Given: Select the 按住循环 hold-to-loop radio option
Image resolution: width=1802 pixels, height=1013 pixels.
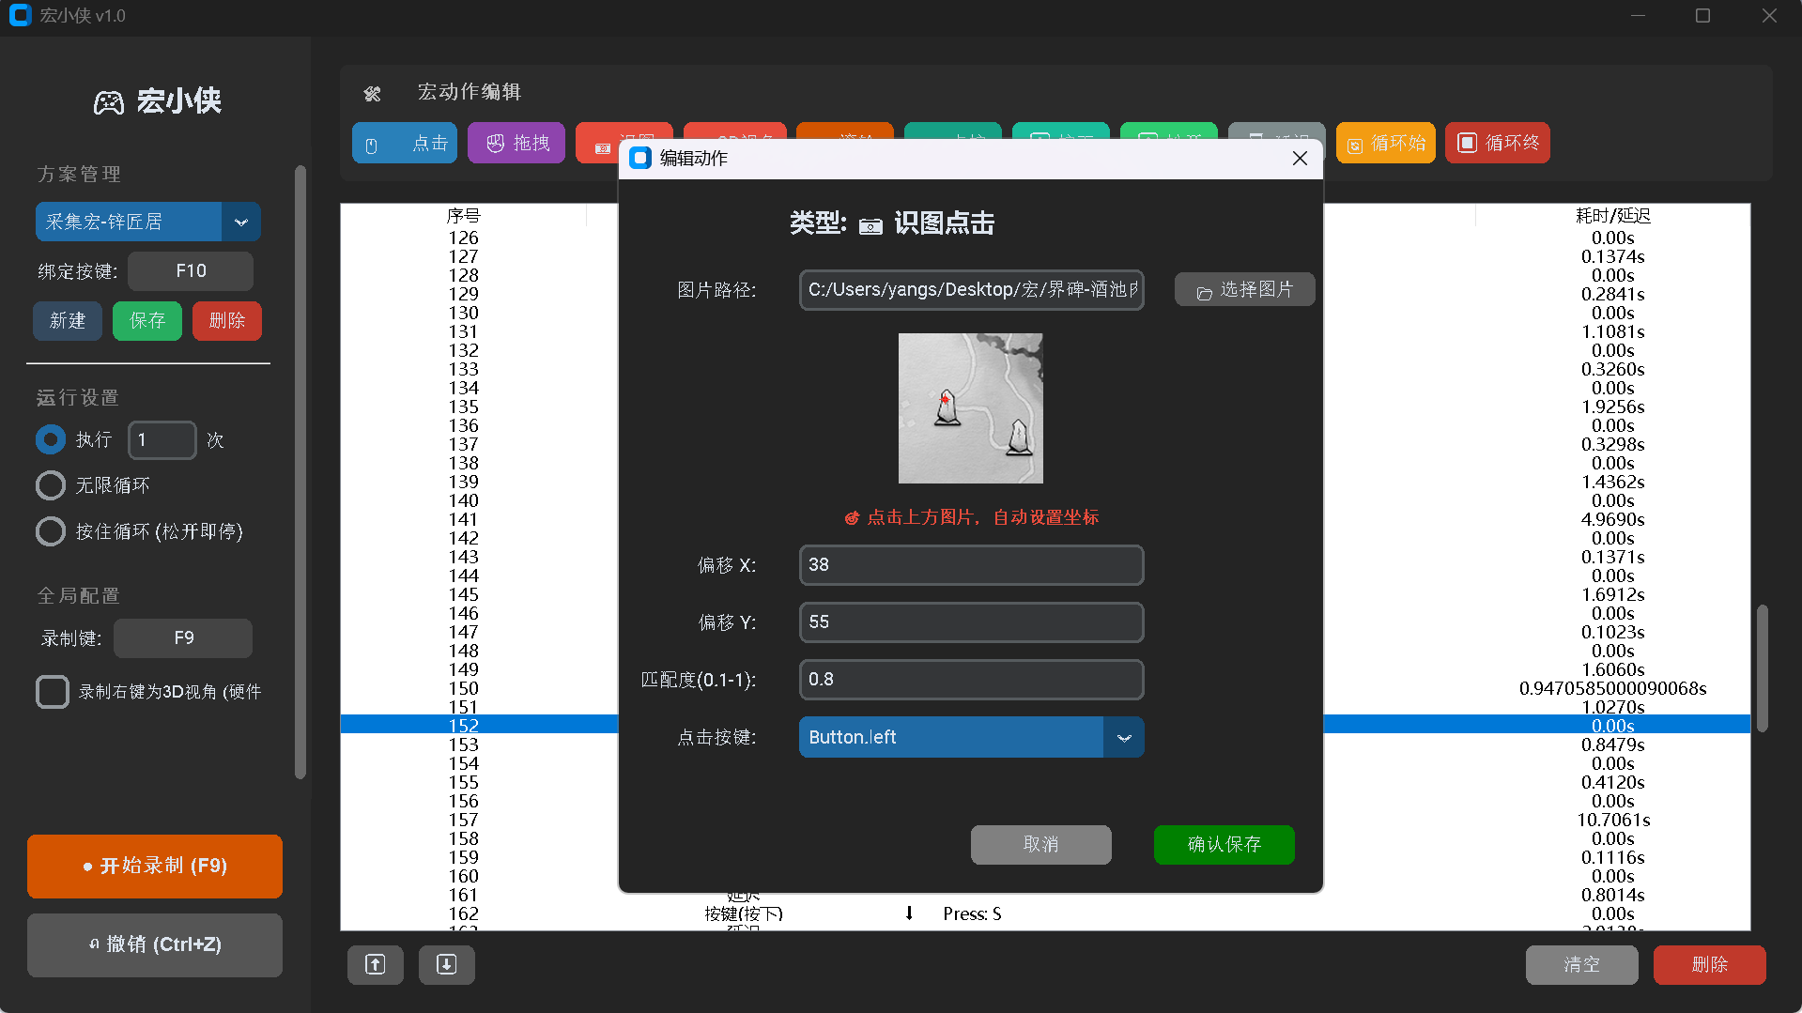Looking at the screenshot, I should pos(51,531).
